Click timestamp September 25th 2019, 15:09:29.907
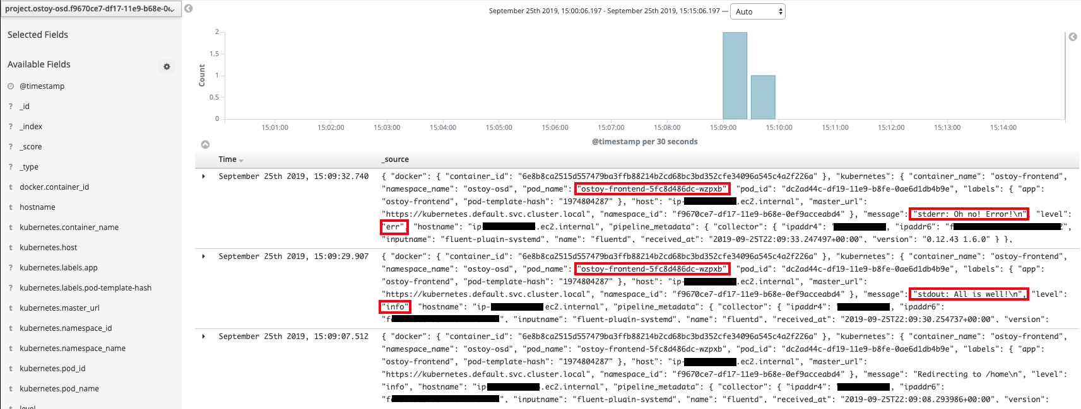 293,256
